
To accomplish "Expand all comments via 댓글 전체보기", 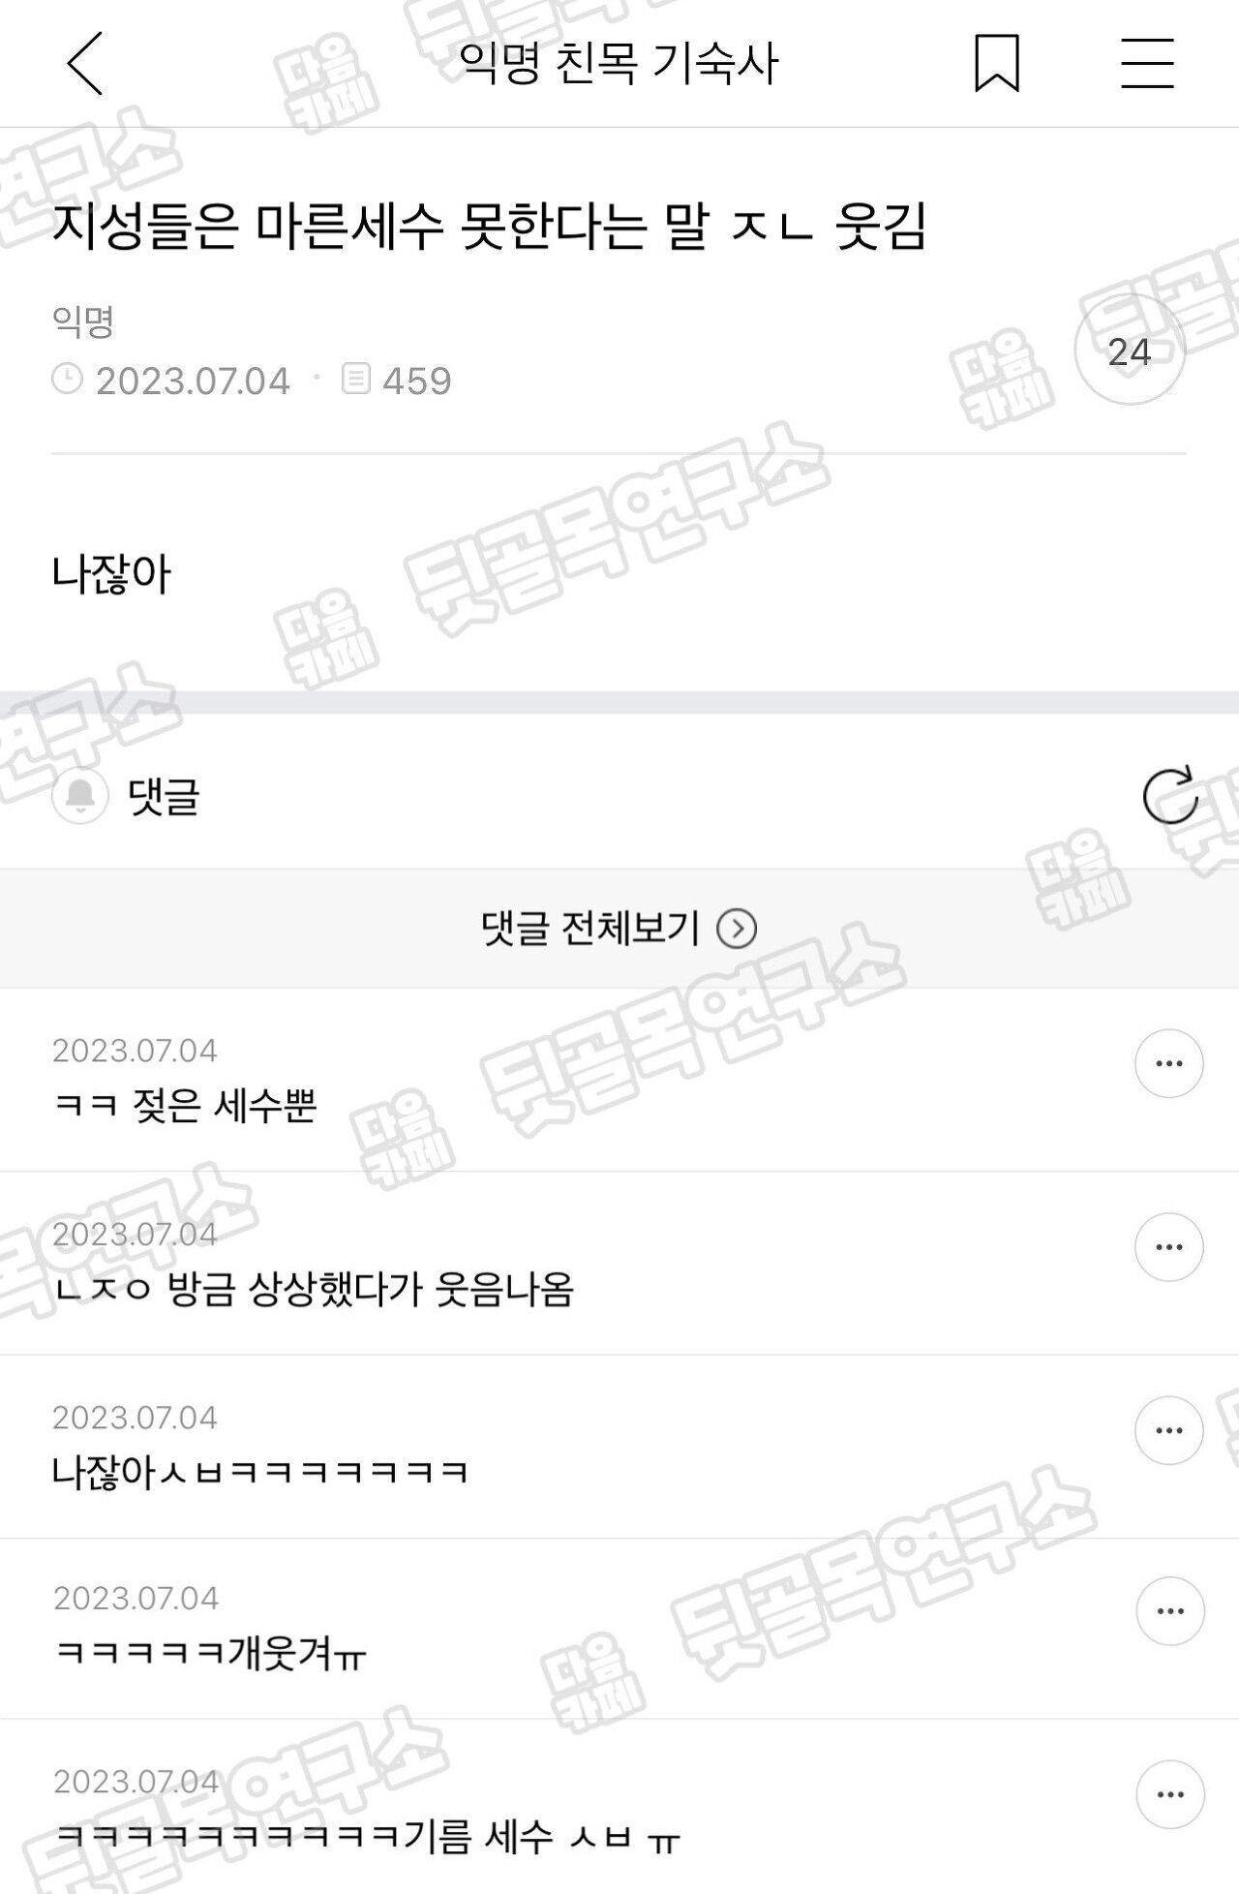I will point(619,929).
